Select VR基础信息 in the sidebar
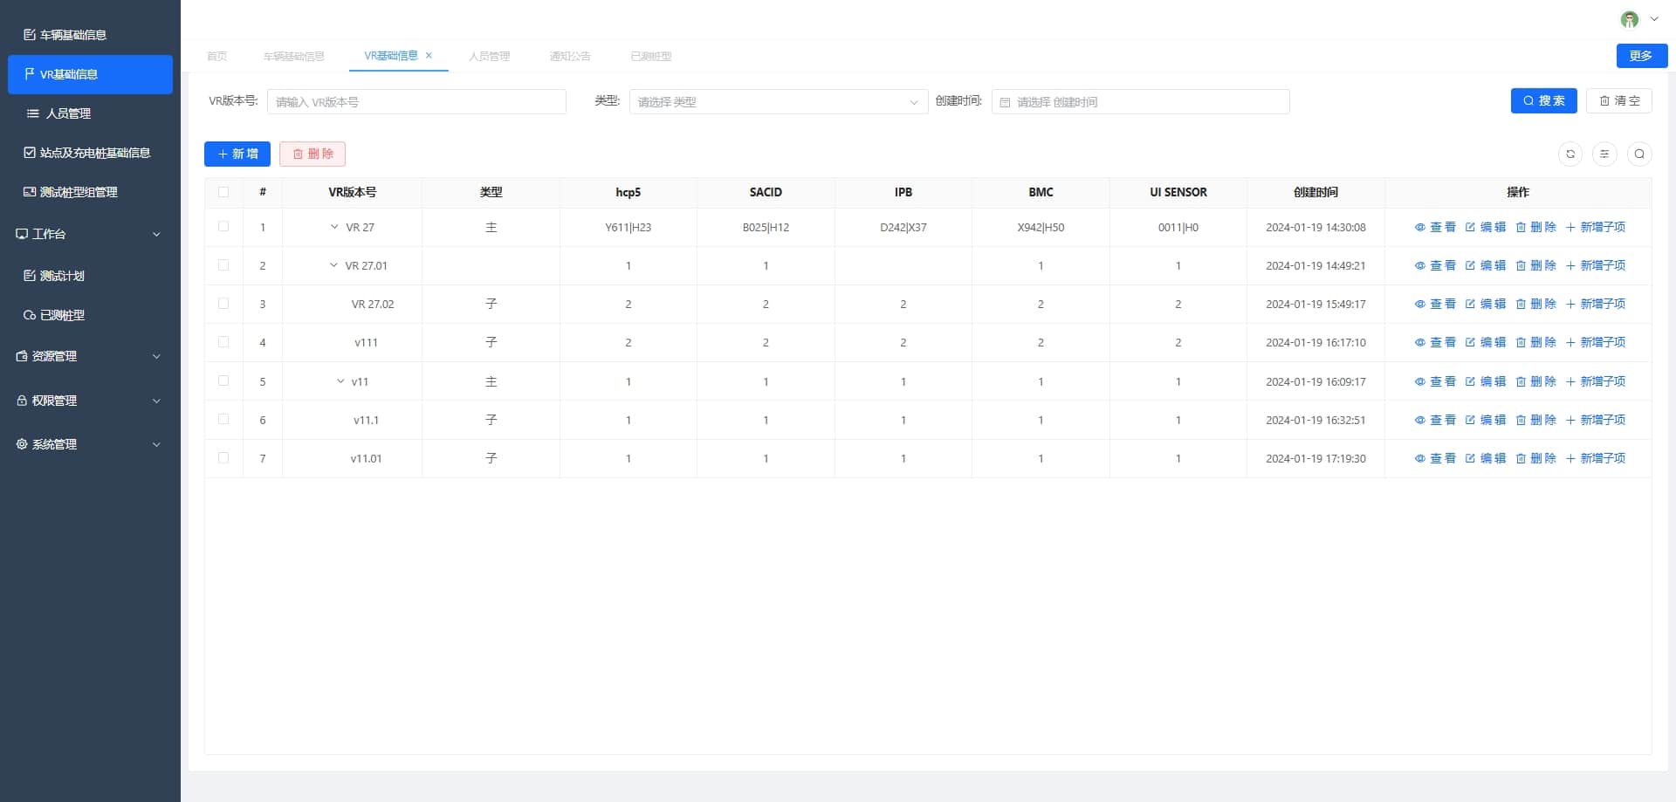The image size is (1676, 802). click(x=90, y=74)
